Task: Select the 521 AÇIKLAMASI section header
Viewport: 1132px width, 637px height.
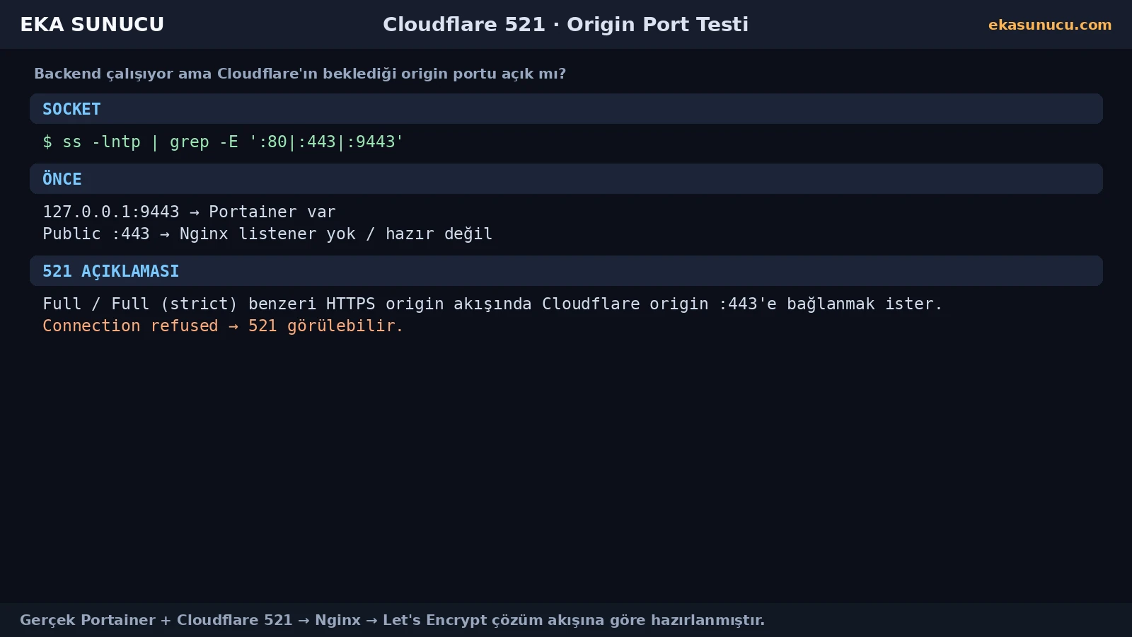Action: coord(566,271)
